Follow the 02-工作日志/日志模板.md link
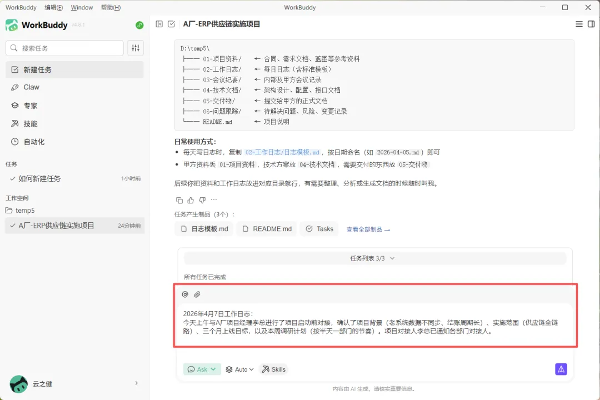The width and height of the screenshot is (600, 400). tap(282, 152)
